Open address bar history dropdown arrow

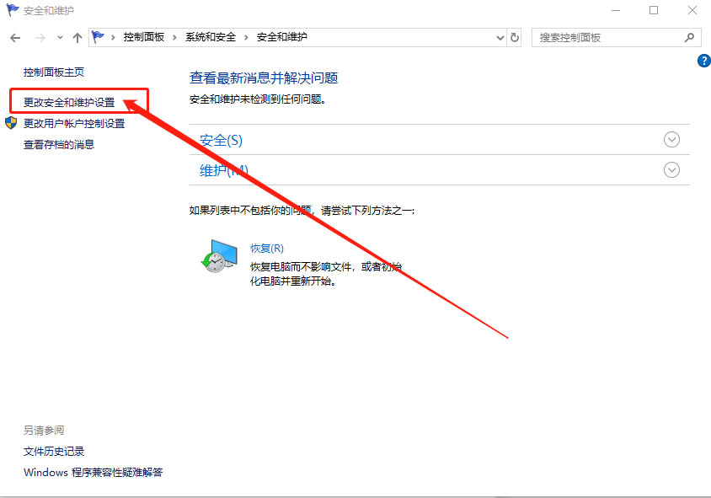(x=498, y=38)
